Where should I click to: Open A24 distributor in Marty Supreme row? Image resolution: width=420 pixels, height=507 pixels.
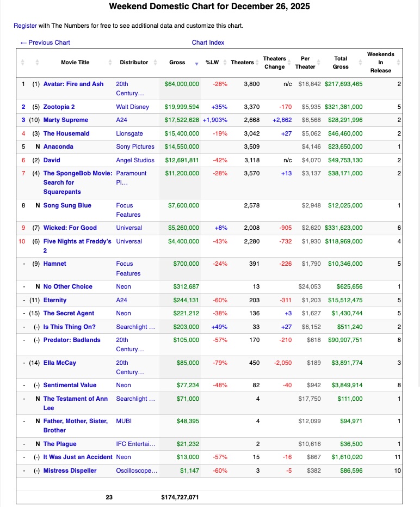[x=121, y=120]
